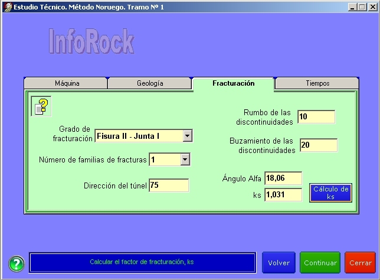Open the Grado de fracturación dropdown
This screenshot has height=280, width=380.
[187, 136]
